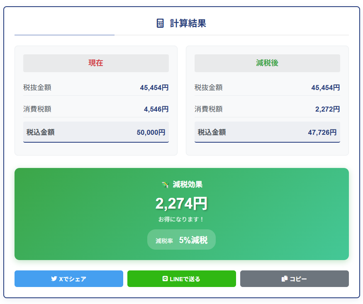Click the 税抜金額 label under 現在
Screen dimensions: 363x304
click(x=37, y=88)
